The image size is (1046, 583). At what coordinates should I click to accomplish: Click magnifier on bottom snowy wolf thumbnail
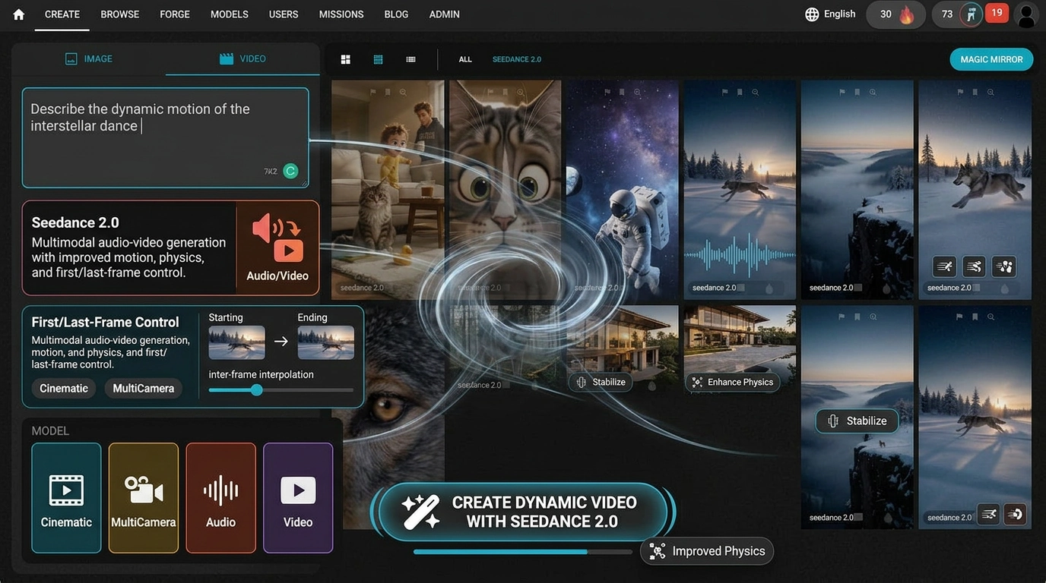tap(990, 317)
